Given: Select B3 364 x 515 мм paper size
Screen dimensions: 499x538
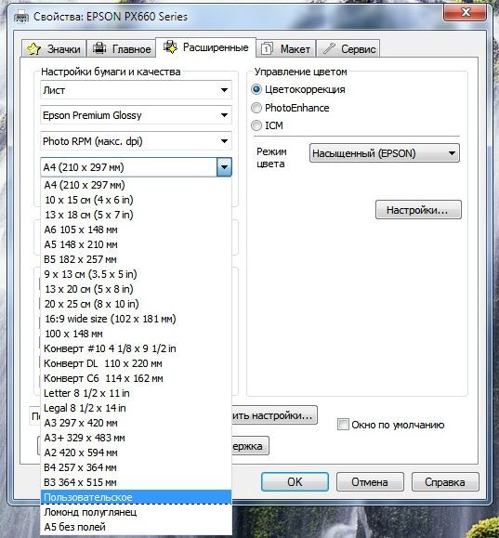Looking at the screenshot, I should point(136,482).
